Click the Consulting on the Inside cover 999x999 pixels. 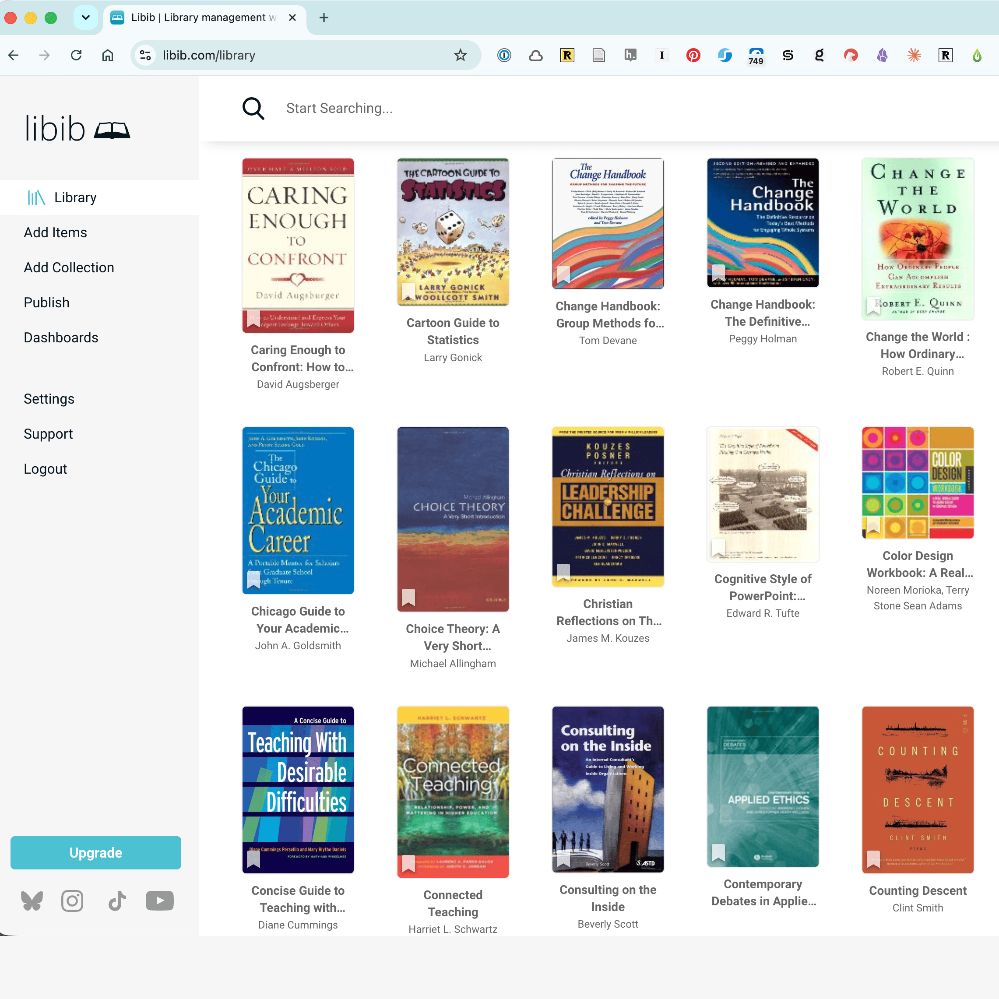point(608,789)
